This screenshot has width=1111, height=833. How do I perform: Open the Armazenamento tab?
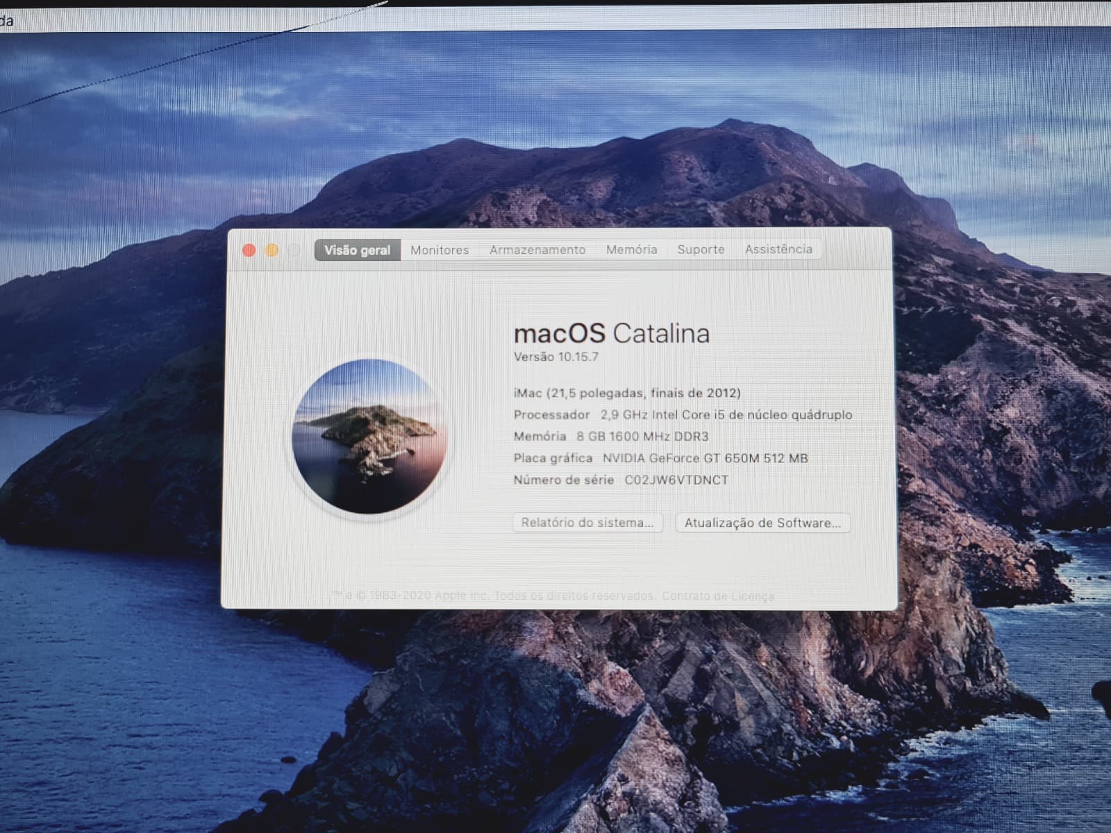pos(537,250)
